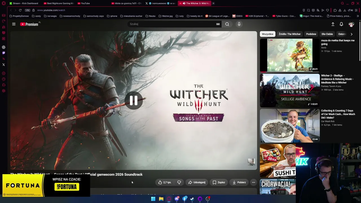Open Witcher 3 Skellige Ambience video thumbnail
Viewport: 361px width, 203px height.
pyautogui.click(x=290, y=90)
